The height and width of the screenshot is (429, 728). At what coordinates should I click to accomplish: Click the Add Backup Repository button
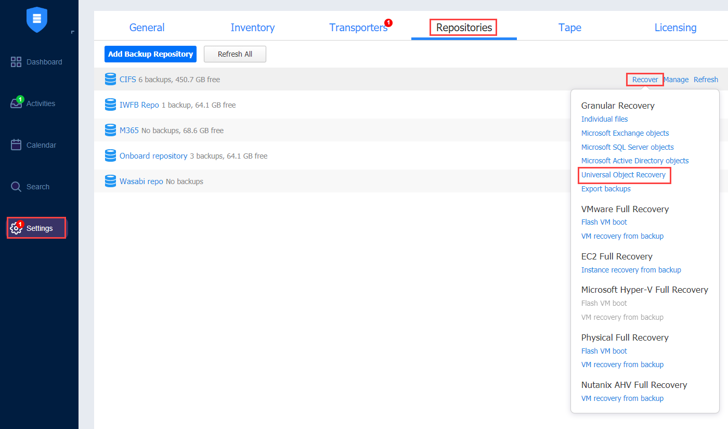pyautogui.click(x=150, y=54)
